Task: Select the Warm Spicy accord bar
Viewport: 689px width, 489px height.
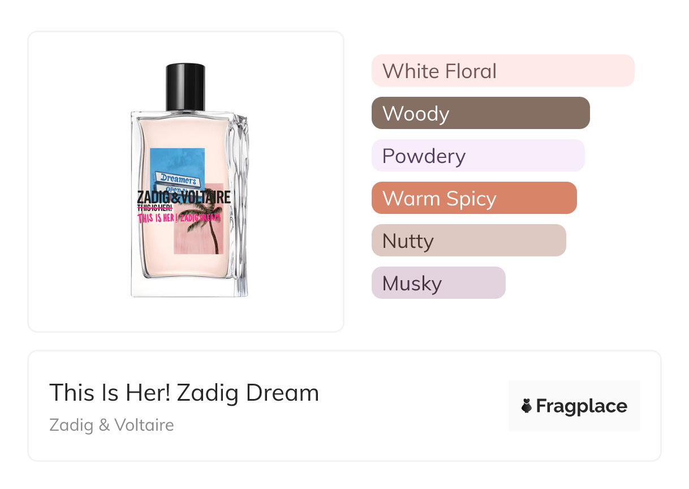Action: tap(474, 198)
